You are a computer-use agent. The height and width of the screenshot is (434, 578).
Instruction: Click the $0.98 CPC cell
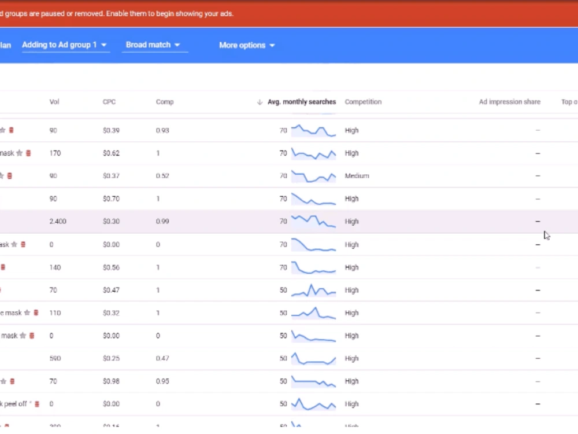pyautogui.click(x=111, y=381)
